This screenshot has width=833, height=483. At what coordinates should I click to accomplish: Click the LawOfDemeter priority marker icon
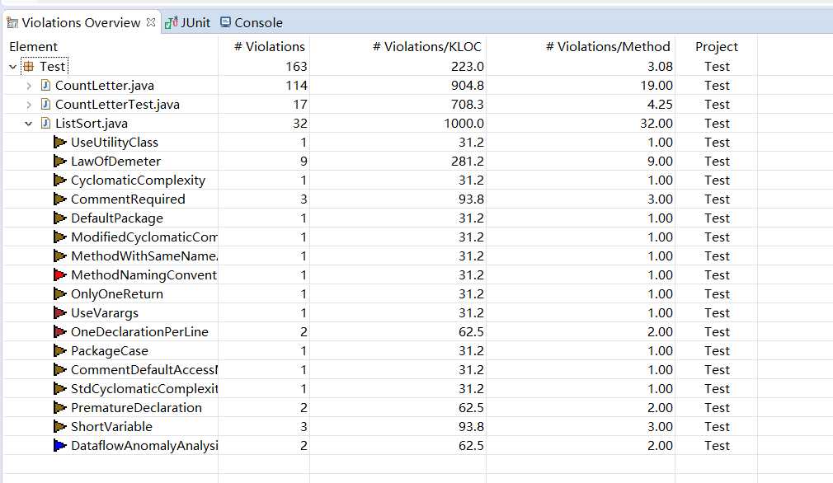point(60,162)
